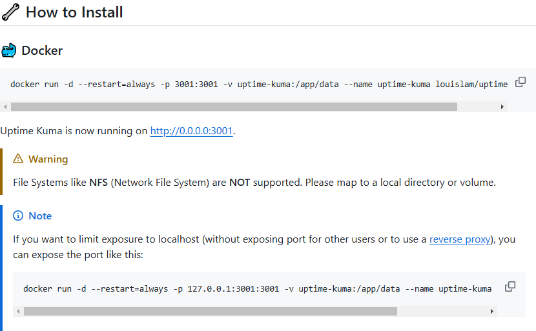The height and width of the screenshot is (331, 536).
Task: Click the Docker section heading
Action: tap(42, 50)
